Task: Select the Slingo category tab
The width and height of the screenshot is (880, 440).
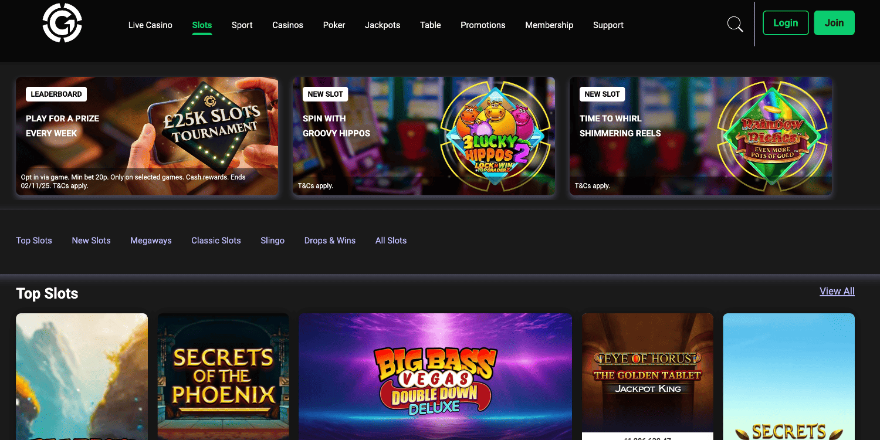Action: pos(272,241)
